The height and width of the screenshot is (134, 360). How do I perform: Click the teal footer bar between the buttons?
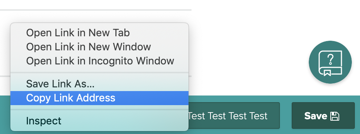(x=286, y=115)
